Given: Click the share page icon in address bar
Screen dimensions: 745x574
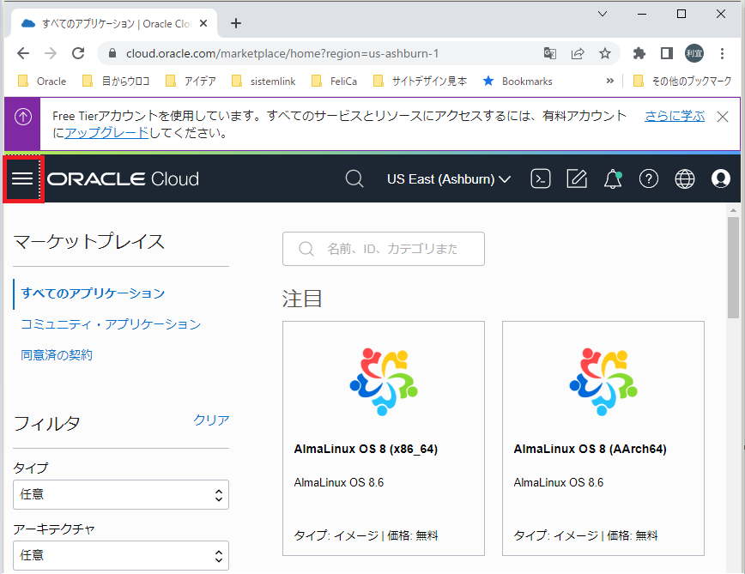Looking at the screenshot, I should (x=578, y=53).
